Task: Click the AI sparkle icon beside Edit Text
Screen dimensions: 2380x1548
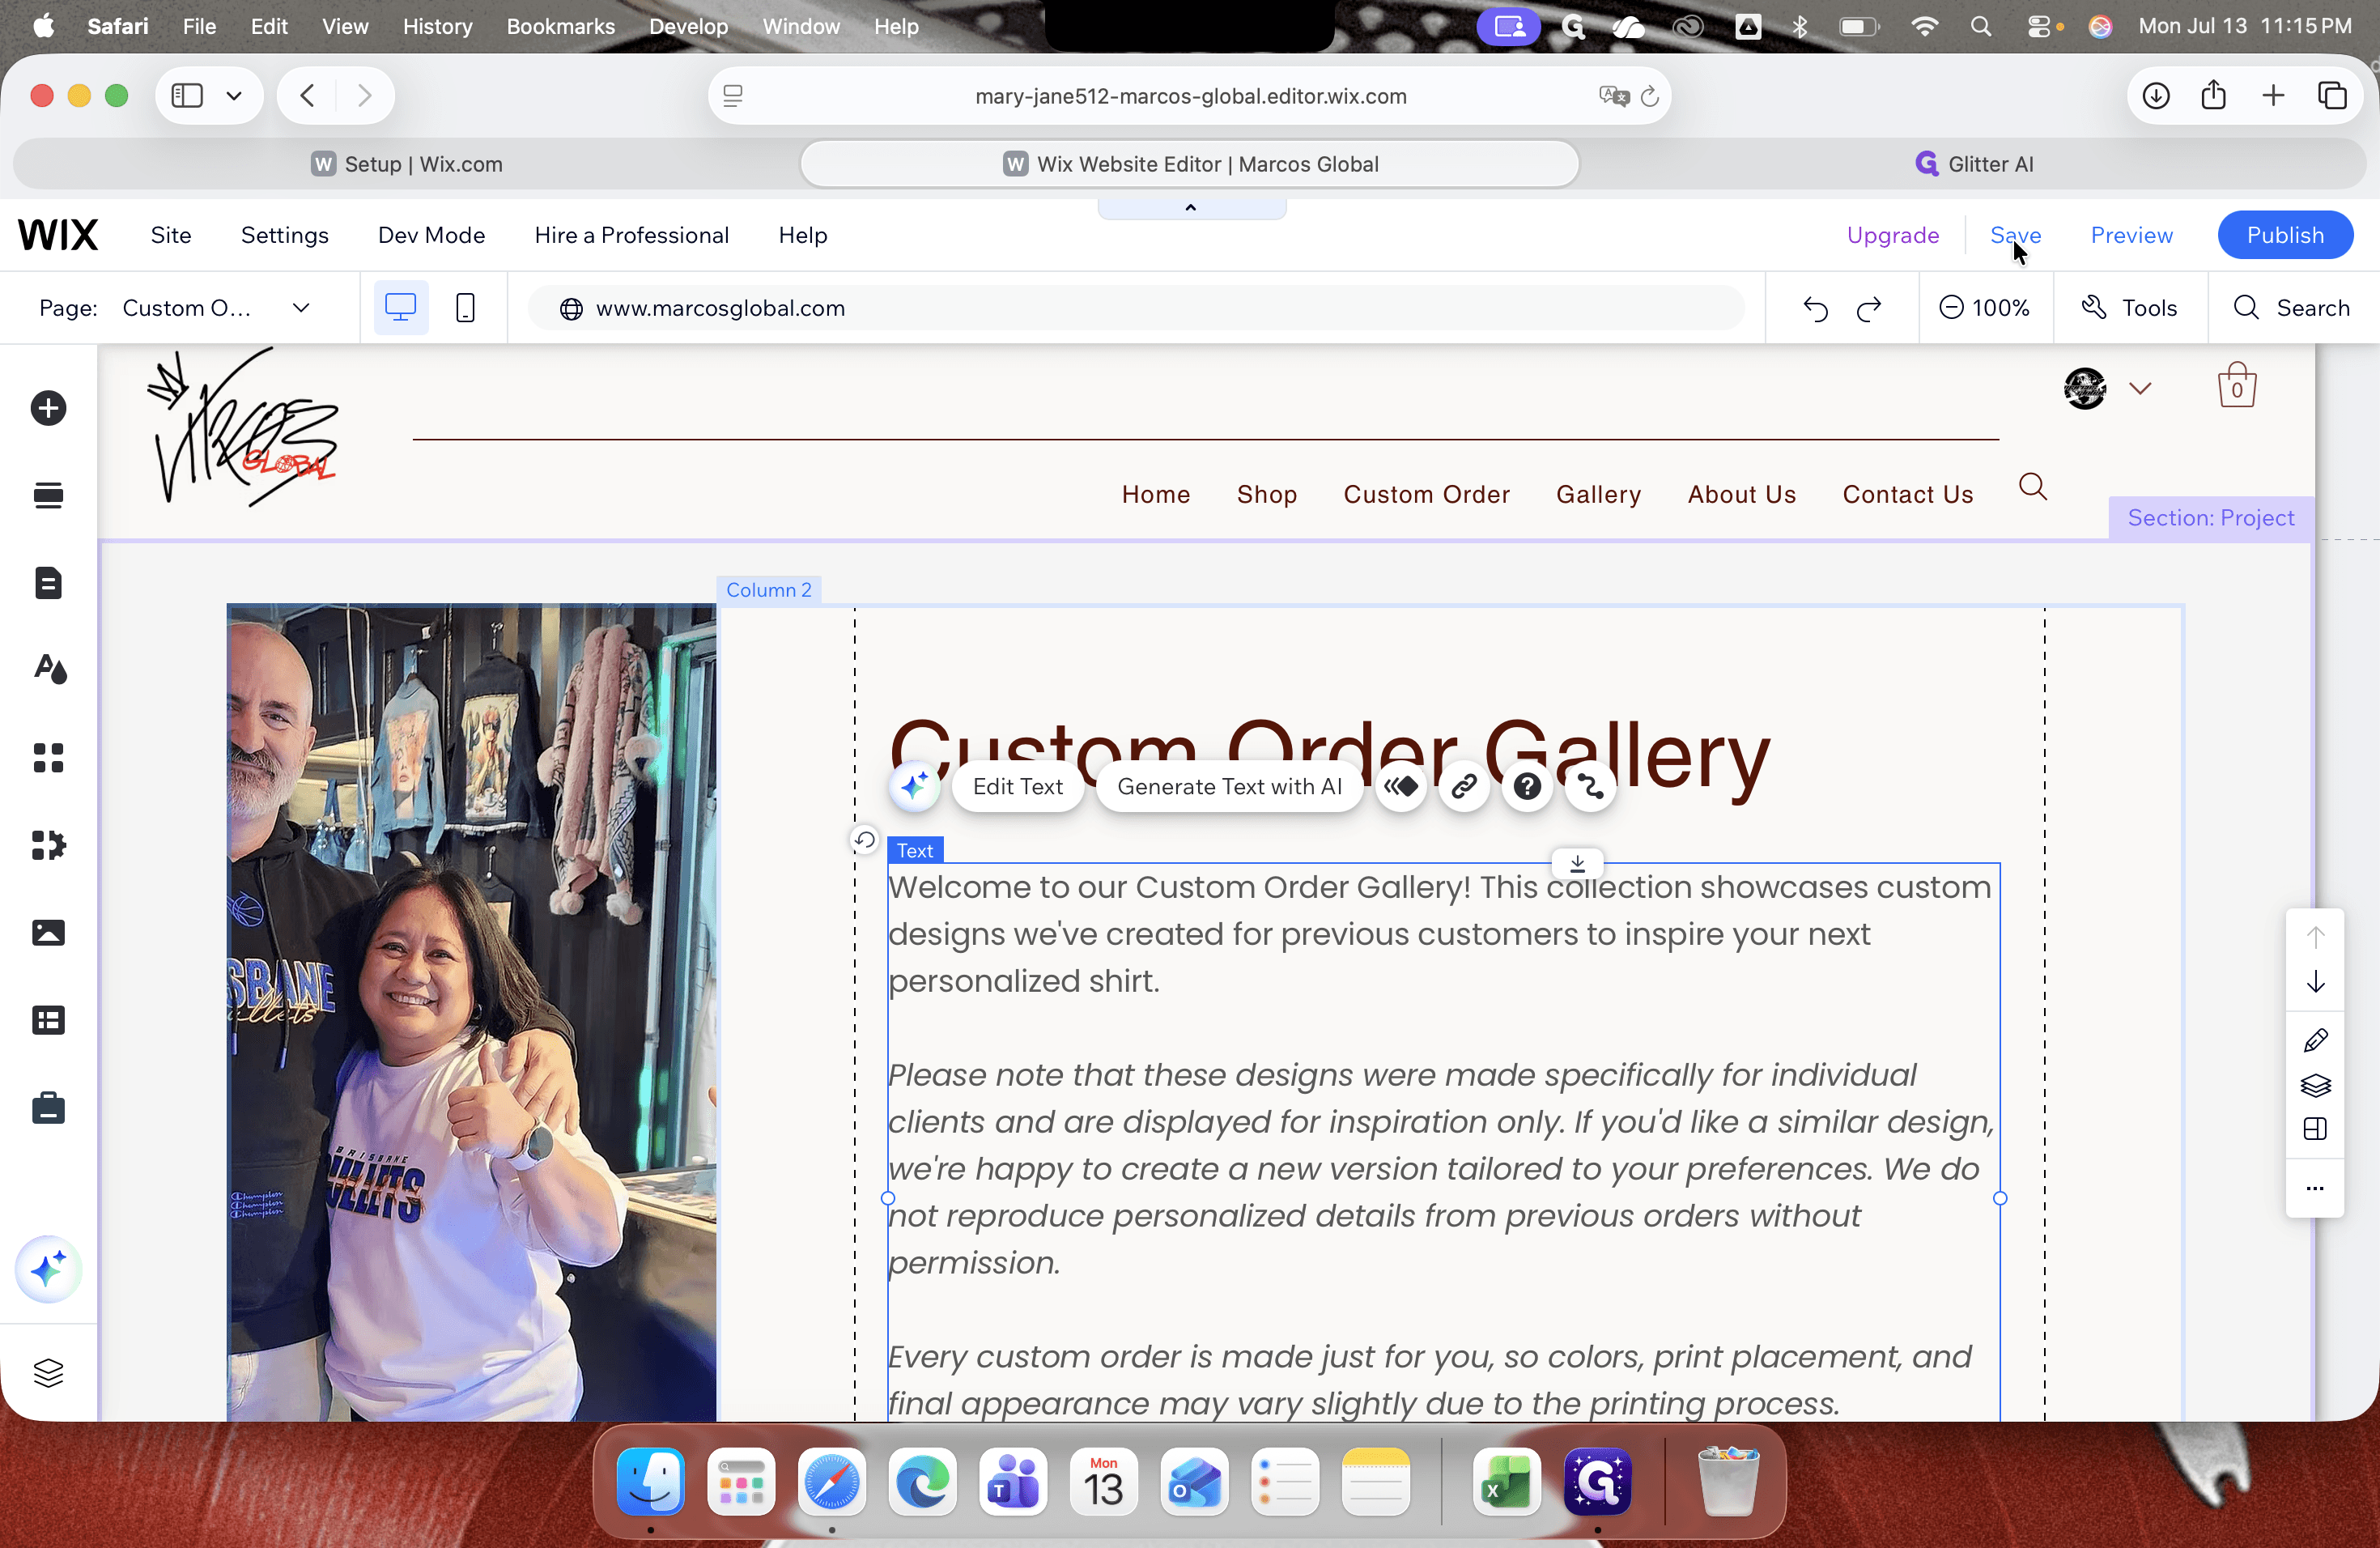Action: pyautogui.click(x=914, y=787)
